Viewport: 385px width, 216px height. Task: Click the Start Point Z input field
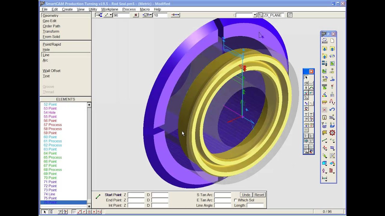(136, 195)
